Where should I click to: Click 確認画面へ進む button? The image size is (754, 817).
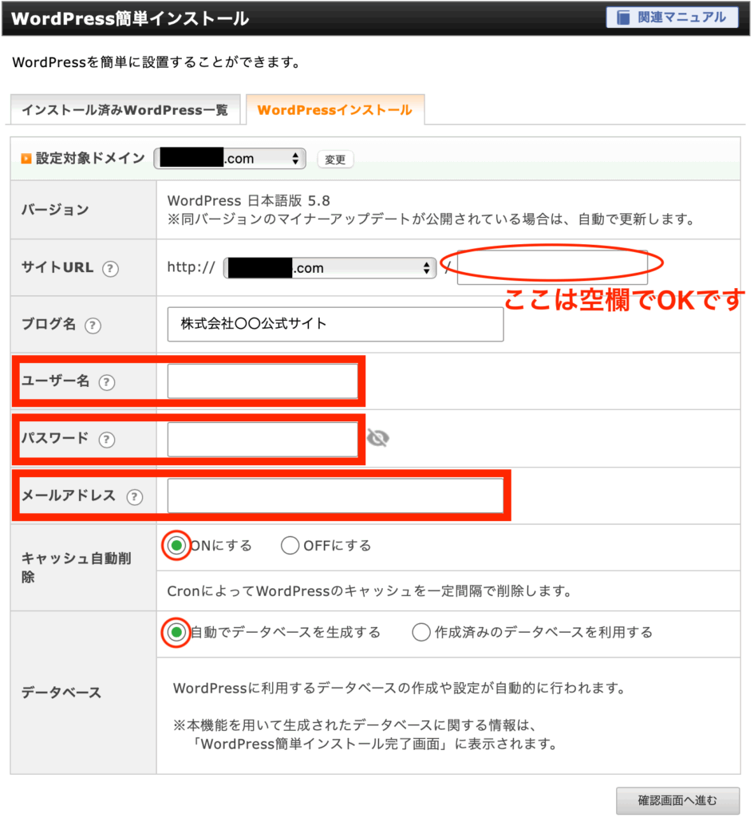(677, 799)
